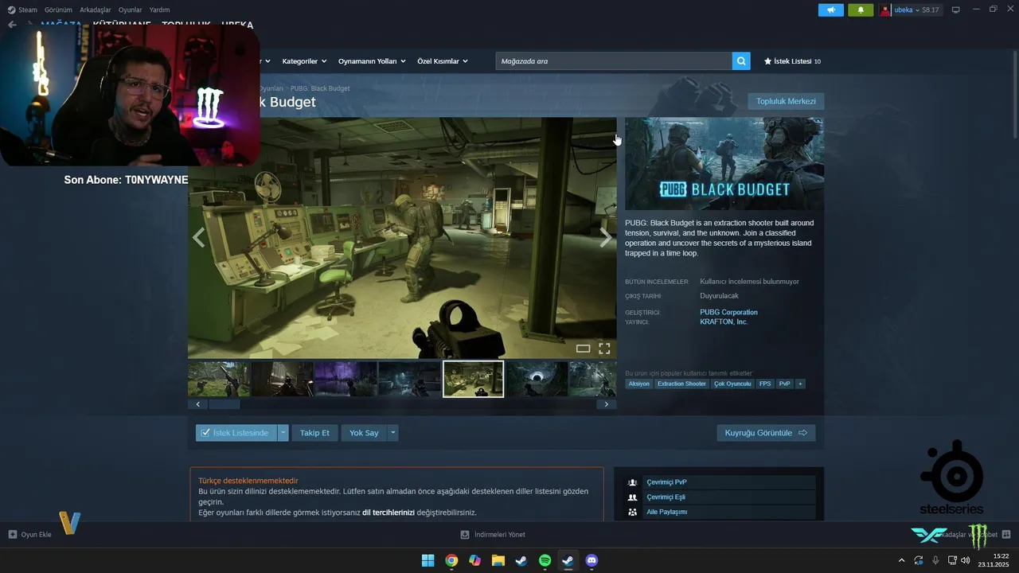Click Kuyruğu Görüntüle button
This screenshot has width=1019, height=573.
[x=766, y=433]
